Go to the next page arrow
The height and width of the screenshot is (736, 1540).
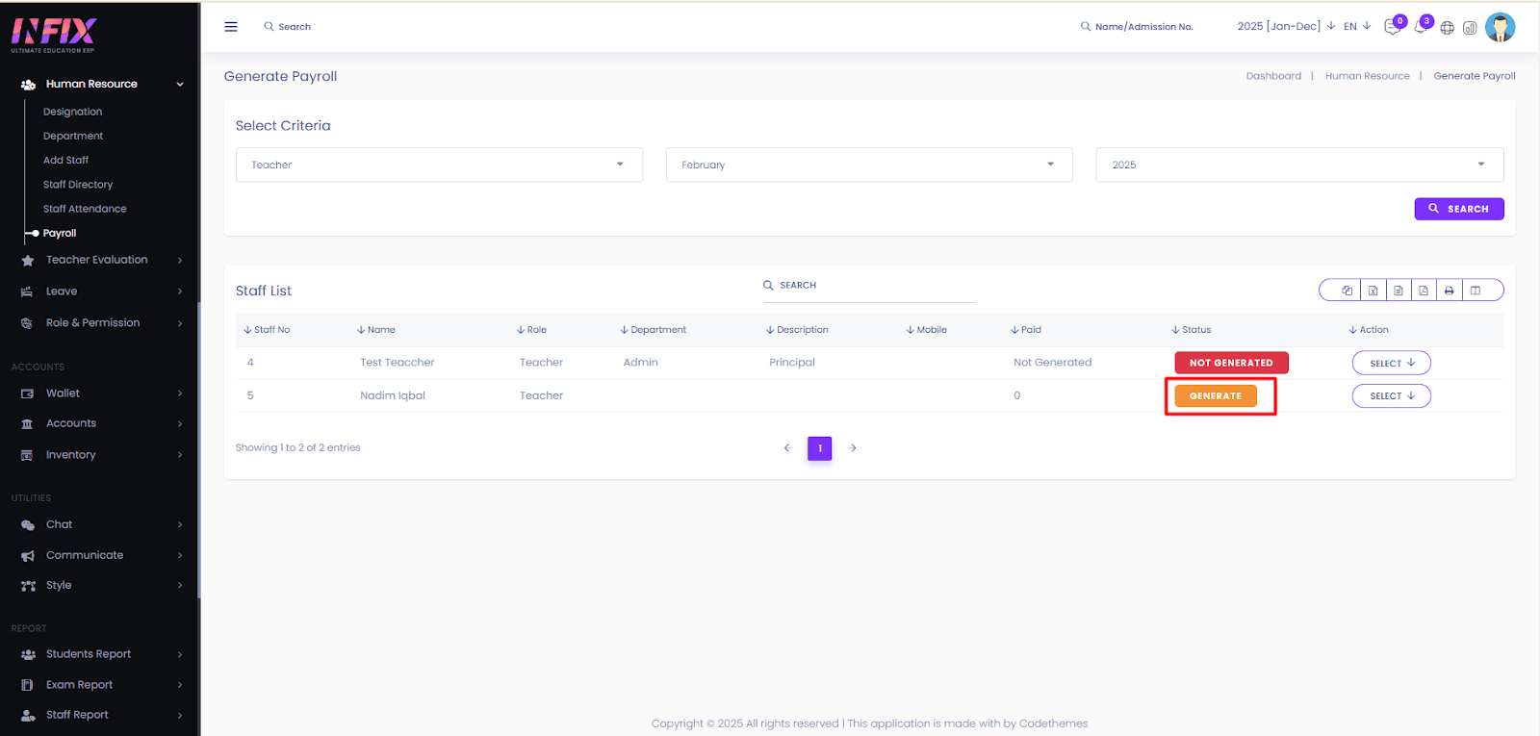pyautogui.click(x=853, y=448)
